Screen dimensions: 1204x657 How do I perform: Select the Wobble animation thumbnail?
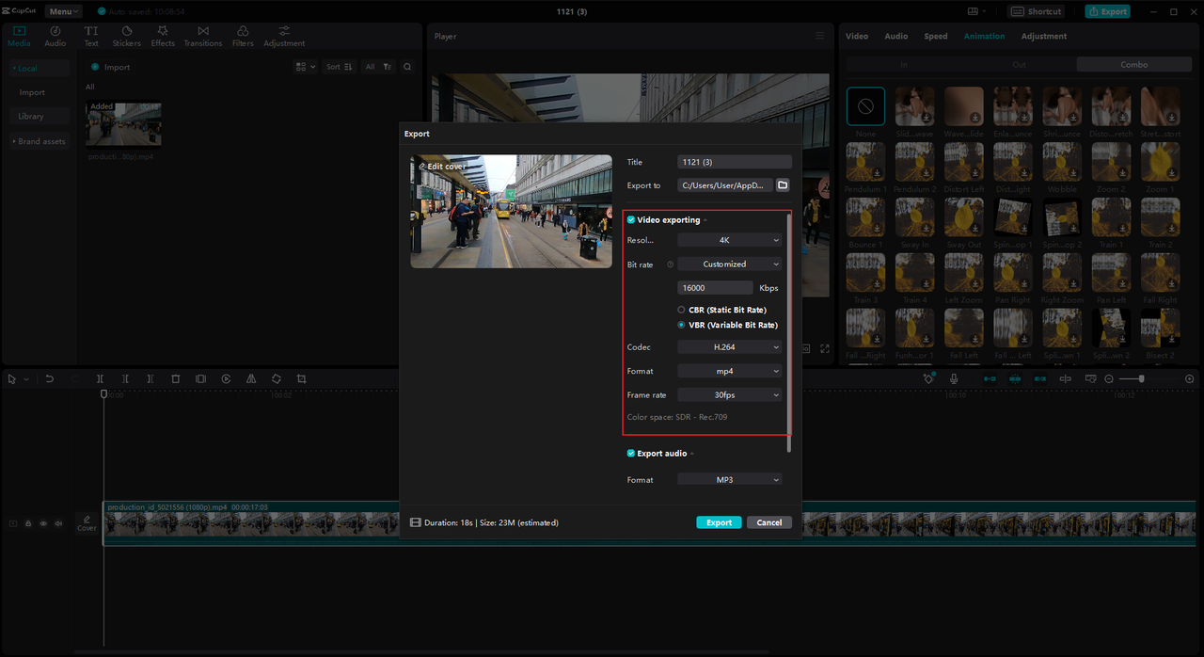coord(1063,162)
